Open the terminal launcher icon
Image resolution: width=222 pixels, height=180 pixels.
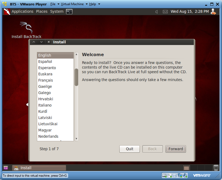click(69, 11)
